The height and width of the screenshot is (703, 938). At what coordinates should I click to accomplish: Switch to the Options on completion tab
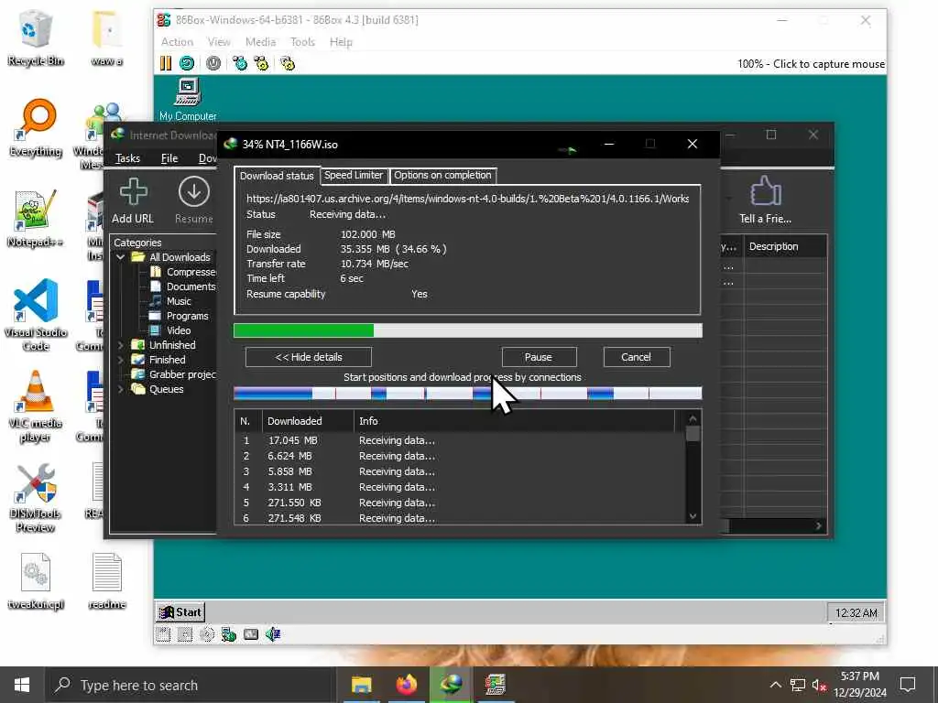pos(442,175)
